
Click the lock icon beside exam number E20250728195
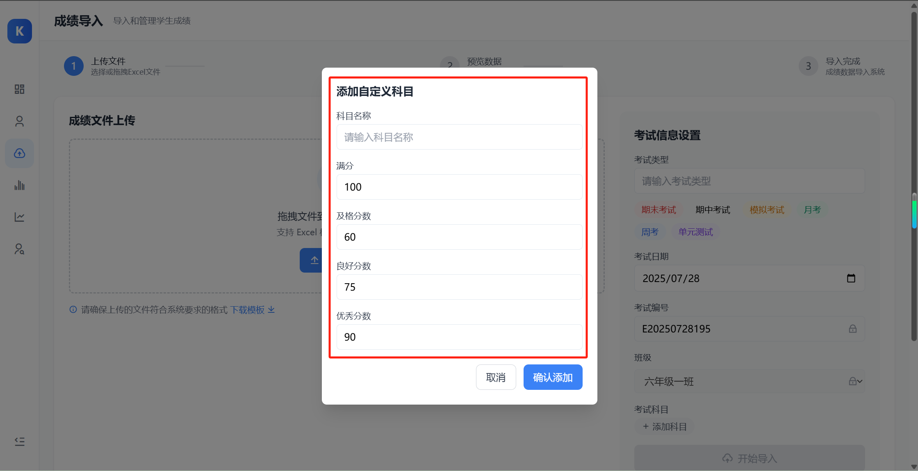[853, 328]
